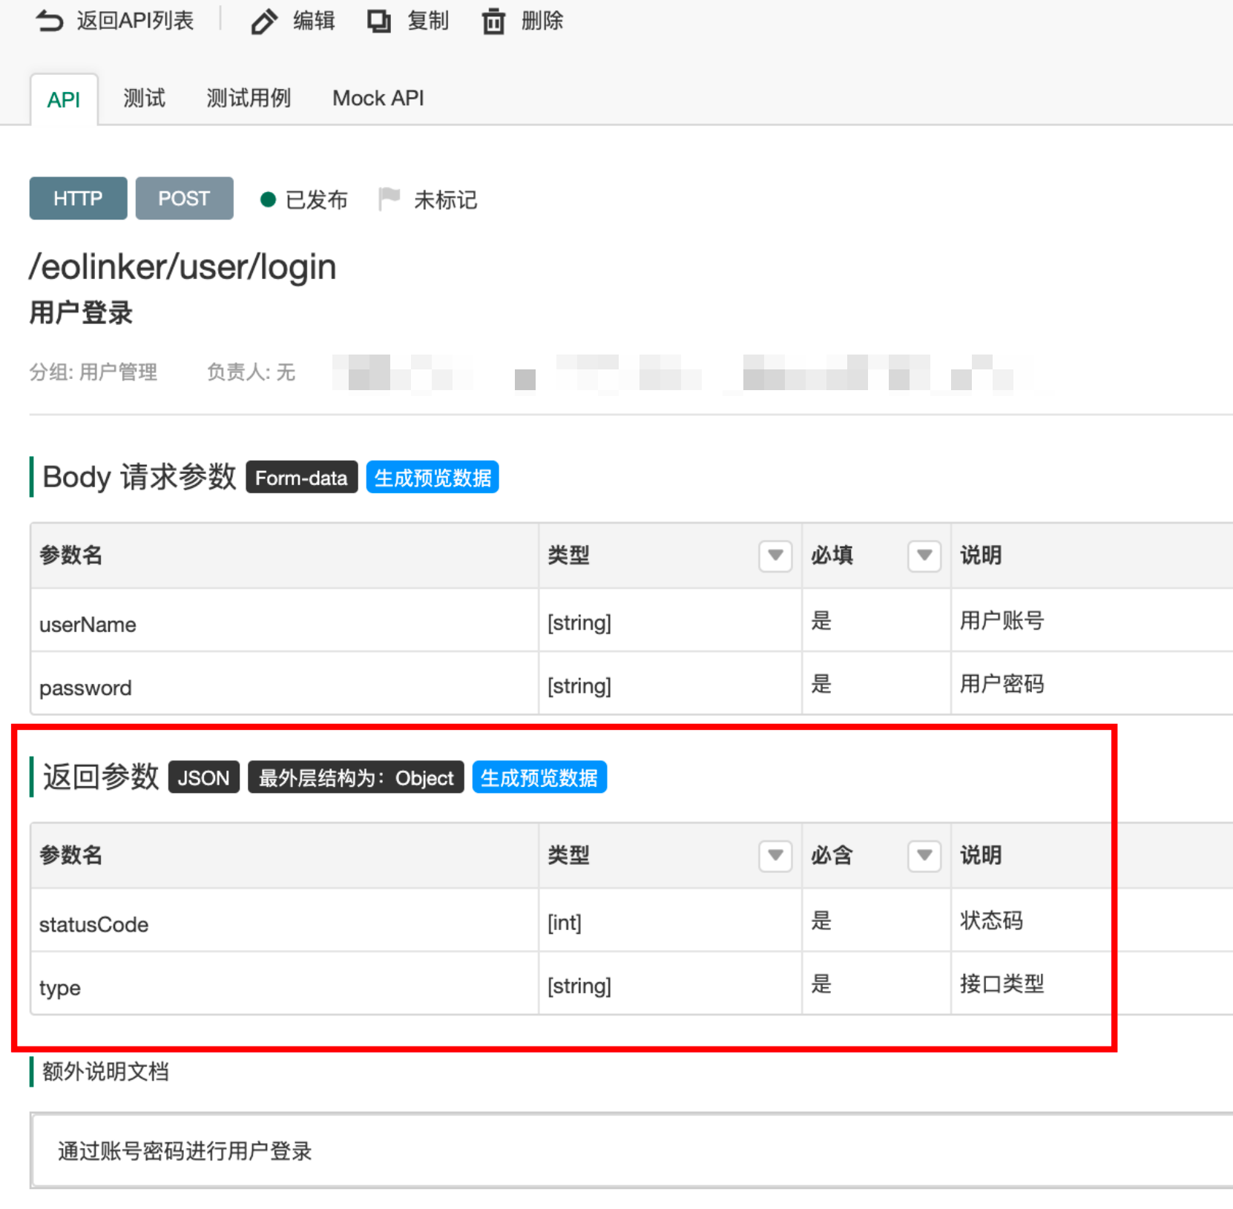Click the 用户密码 description cell
This screenshot has height=1209, width=1233.
[x=1092, y=685]
